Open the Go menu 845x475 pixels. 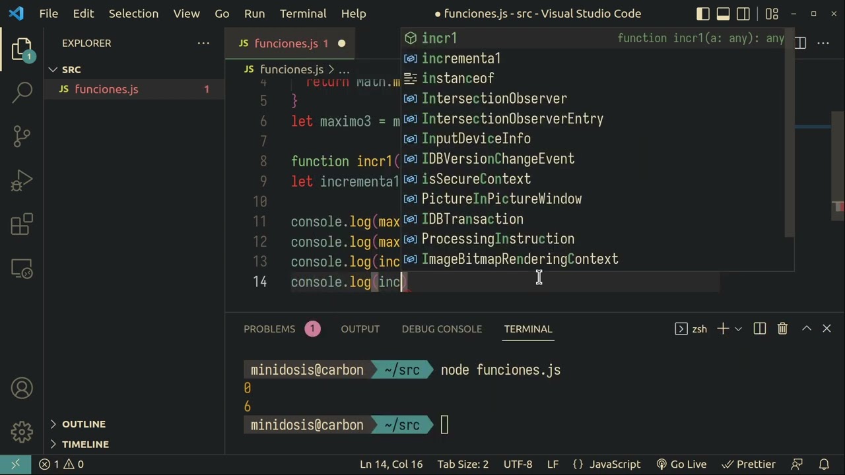(222, 14)
